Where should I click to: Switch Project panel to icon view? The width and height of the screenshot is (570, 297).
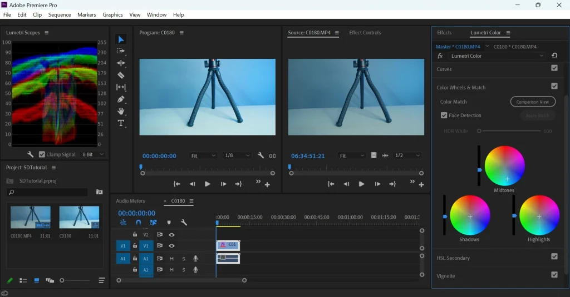pyautogui.click(x=36, y=280)
